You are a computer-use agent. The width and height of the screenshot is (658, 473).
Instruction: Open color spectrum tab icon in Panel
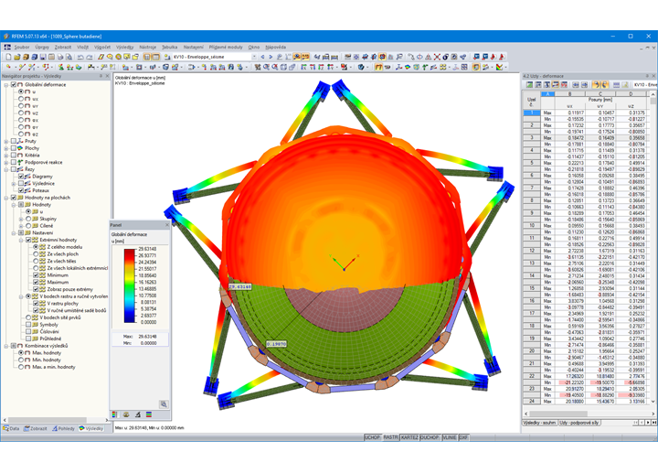[114, 414]
